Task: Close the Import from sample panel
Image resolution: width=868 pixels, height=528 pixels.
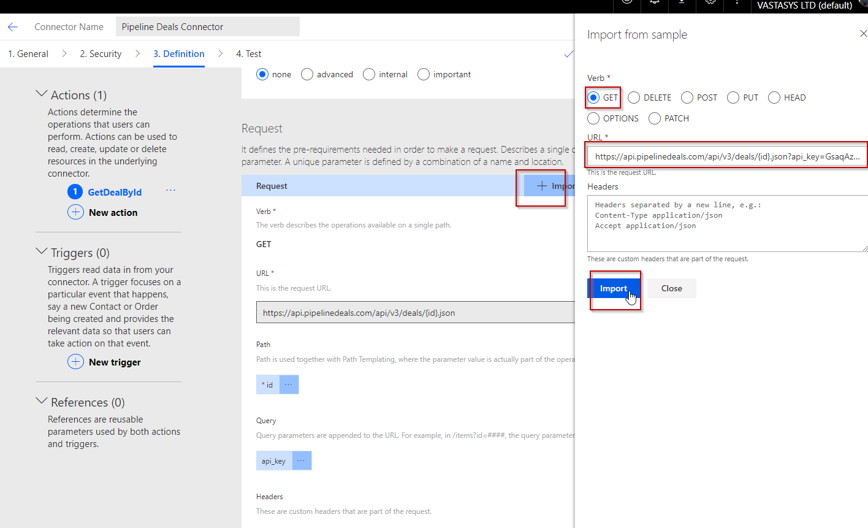Action: point(863,34)
